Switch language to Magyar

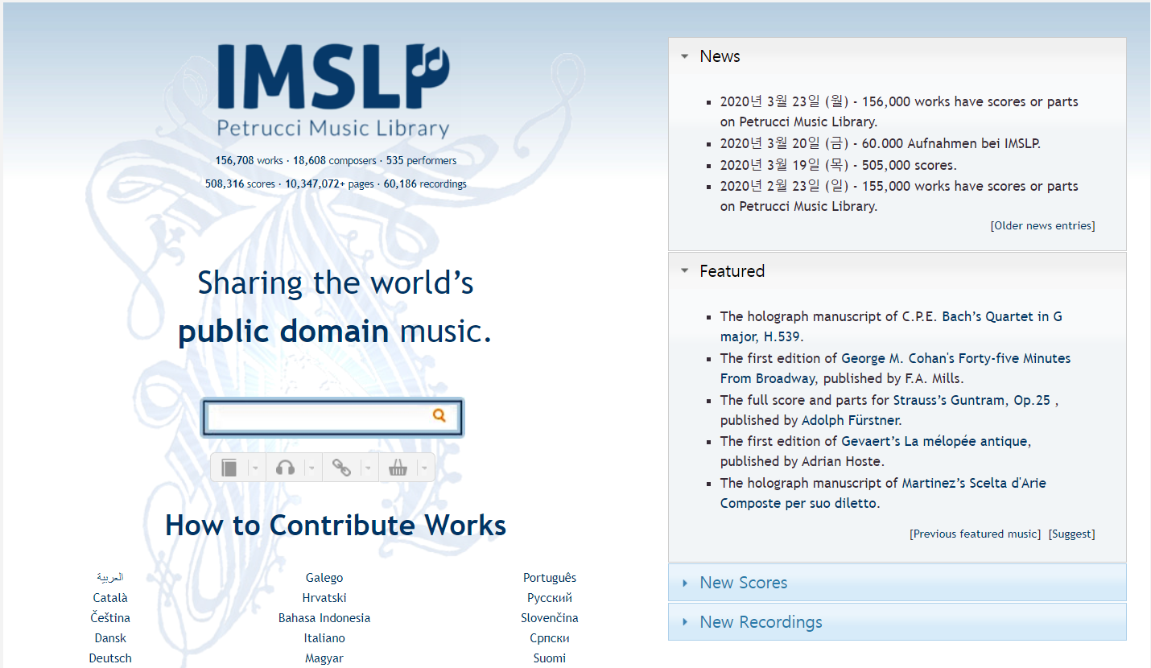[x=324, y=658]
